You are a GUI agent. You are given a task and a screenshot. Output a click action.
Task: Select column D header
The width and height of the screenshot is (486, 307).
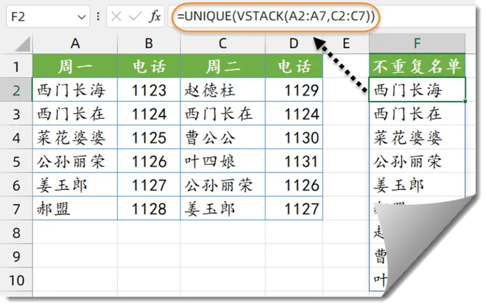[x=294, y=44]
